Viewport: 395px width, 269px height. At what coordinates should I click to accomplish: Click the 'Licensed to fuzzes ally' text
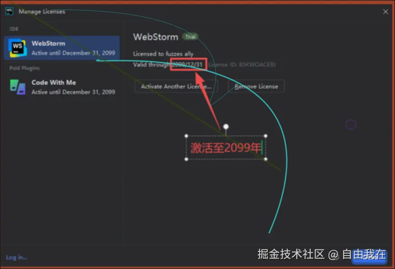[x=163, y=54]
